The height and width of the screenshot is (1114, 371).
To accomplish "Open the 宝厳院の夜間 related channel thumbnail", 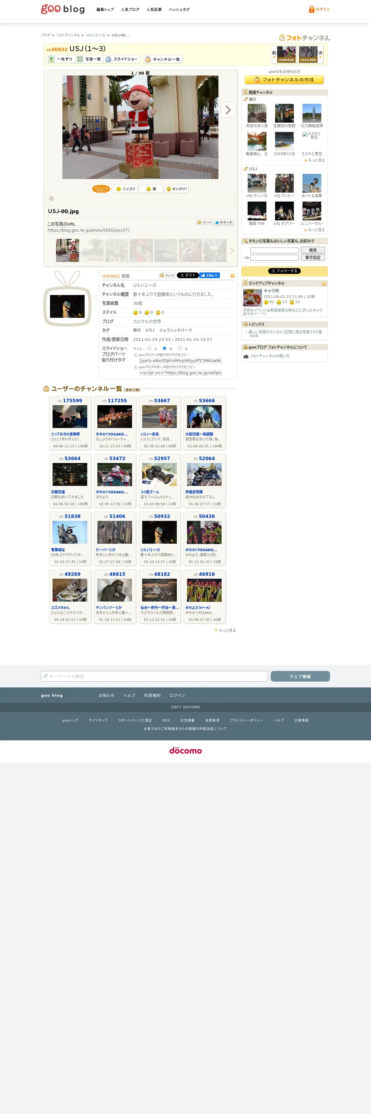I will [284, 113].
